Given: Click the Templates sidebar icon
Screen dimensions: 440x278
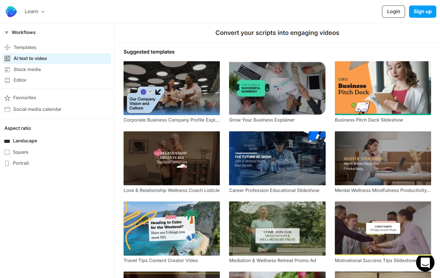Looking at the screenshot, I should tap(7, 47).
